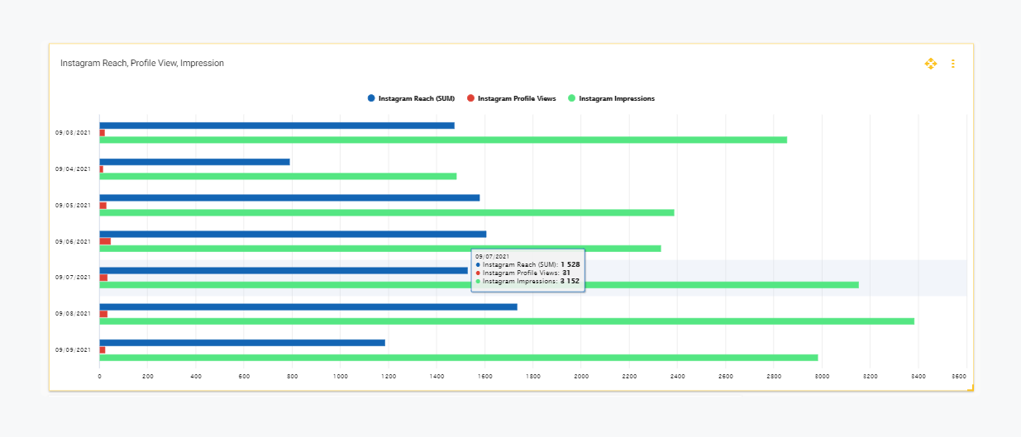The width and height of the screenshot is (1021, 437).
Task: Click the 09/03/2021 date axis label
Action: pos(73,132)
